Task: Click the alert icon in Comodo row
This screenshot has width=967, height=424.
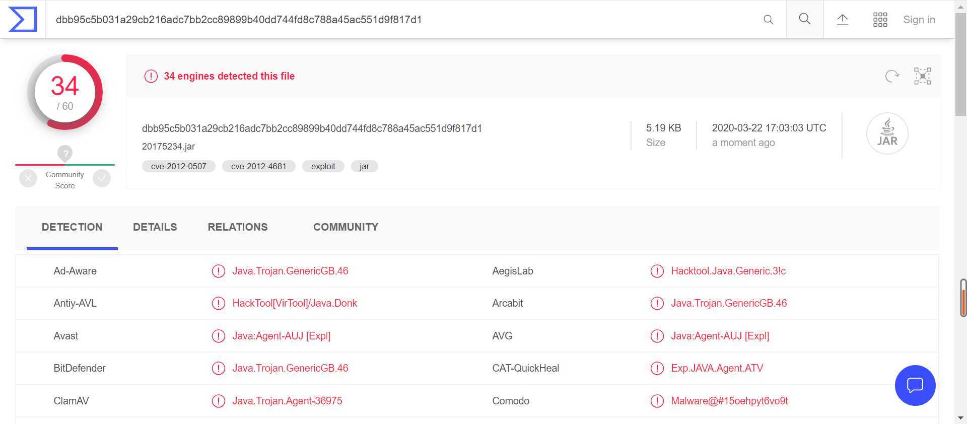Action: click(657, 401)
